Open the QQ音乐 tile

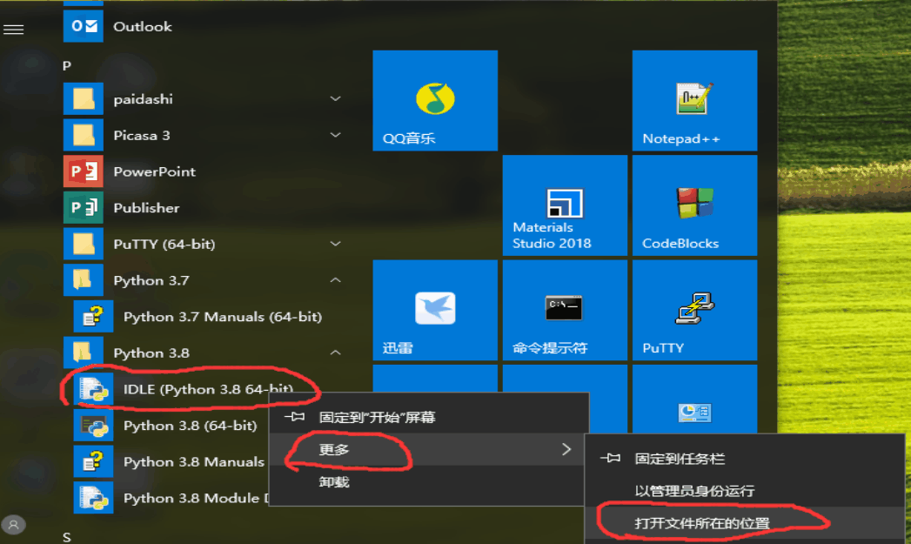(x=435, y=101)
